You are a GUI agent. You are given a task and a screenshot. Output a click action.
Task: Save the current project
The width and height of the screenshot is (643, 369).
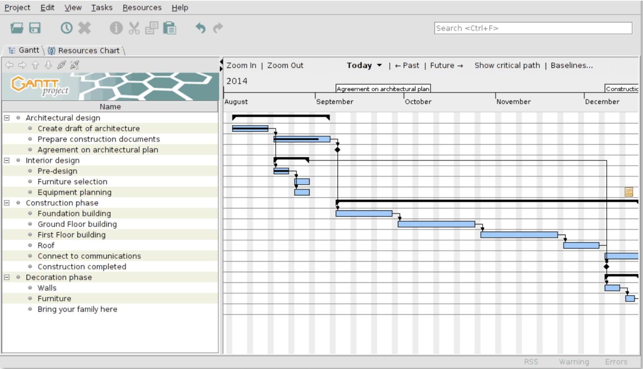(x=35, y=28)
